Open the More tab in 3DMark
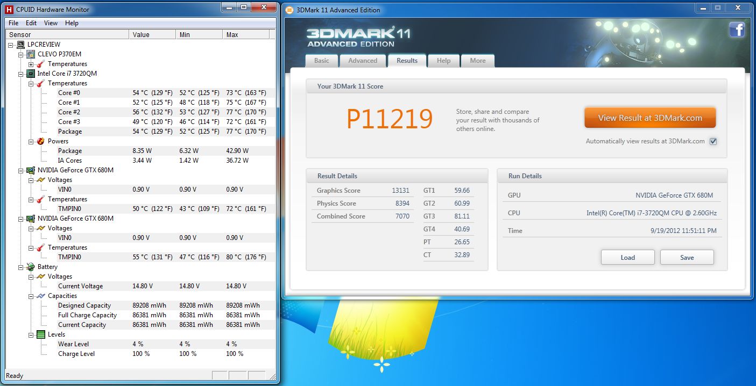 (x=477, y=61)
